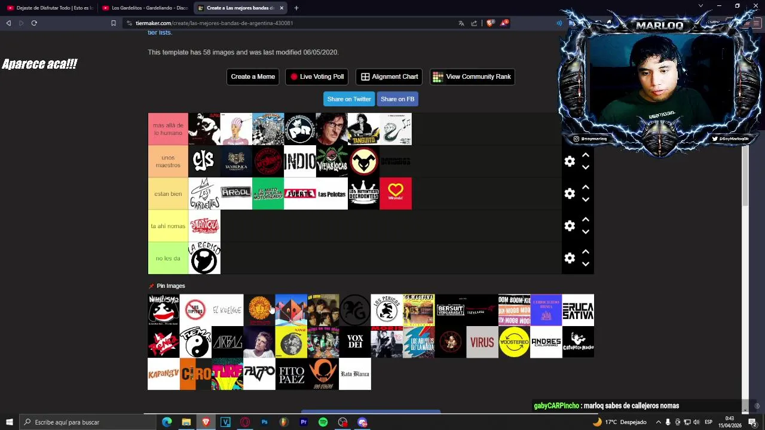Viewport: 765px width, 430px height.
Task: Pick the VIRUS band logo
Action: (x=482, y=342)
